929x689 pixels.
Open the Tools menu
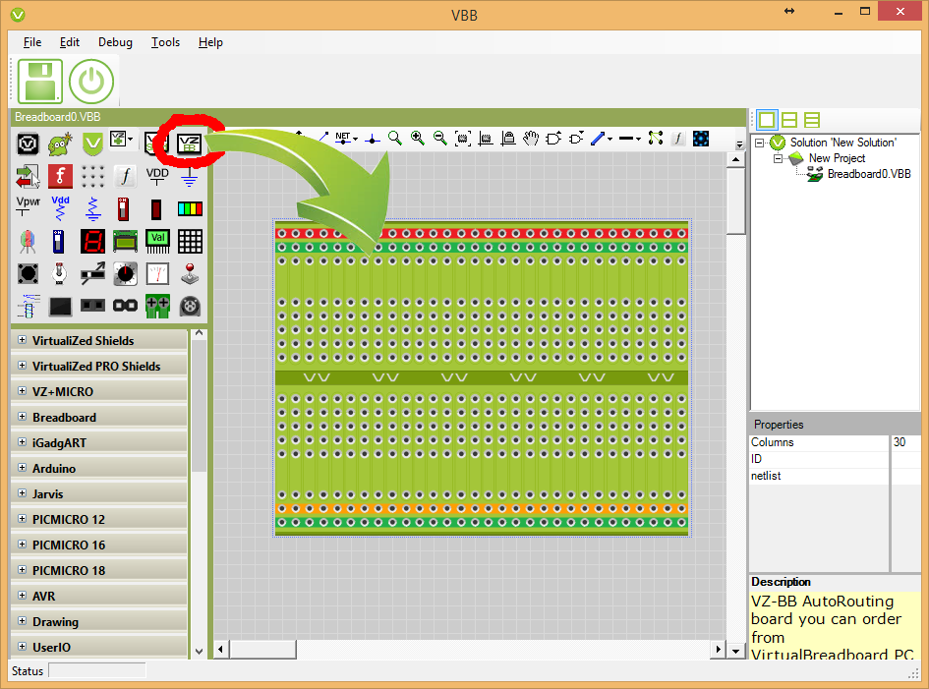point(165,42)
